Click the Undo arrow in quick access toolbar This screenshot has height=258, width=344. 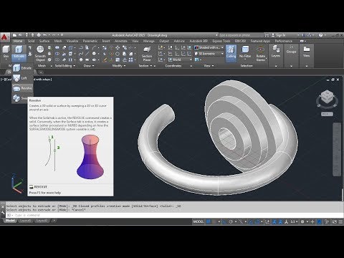(45, 35)
